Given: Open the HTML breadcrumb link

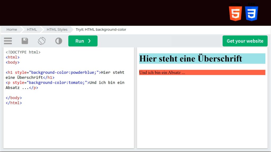Looking at the screenshot, I should 32,30.
